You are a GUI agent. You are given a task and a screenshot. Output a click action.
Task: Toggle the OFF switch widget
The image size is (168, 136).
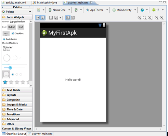[x=6, y=33]
